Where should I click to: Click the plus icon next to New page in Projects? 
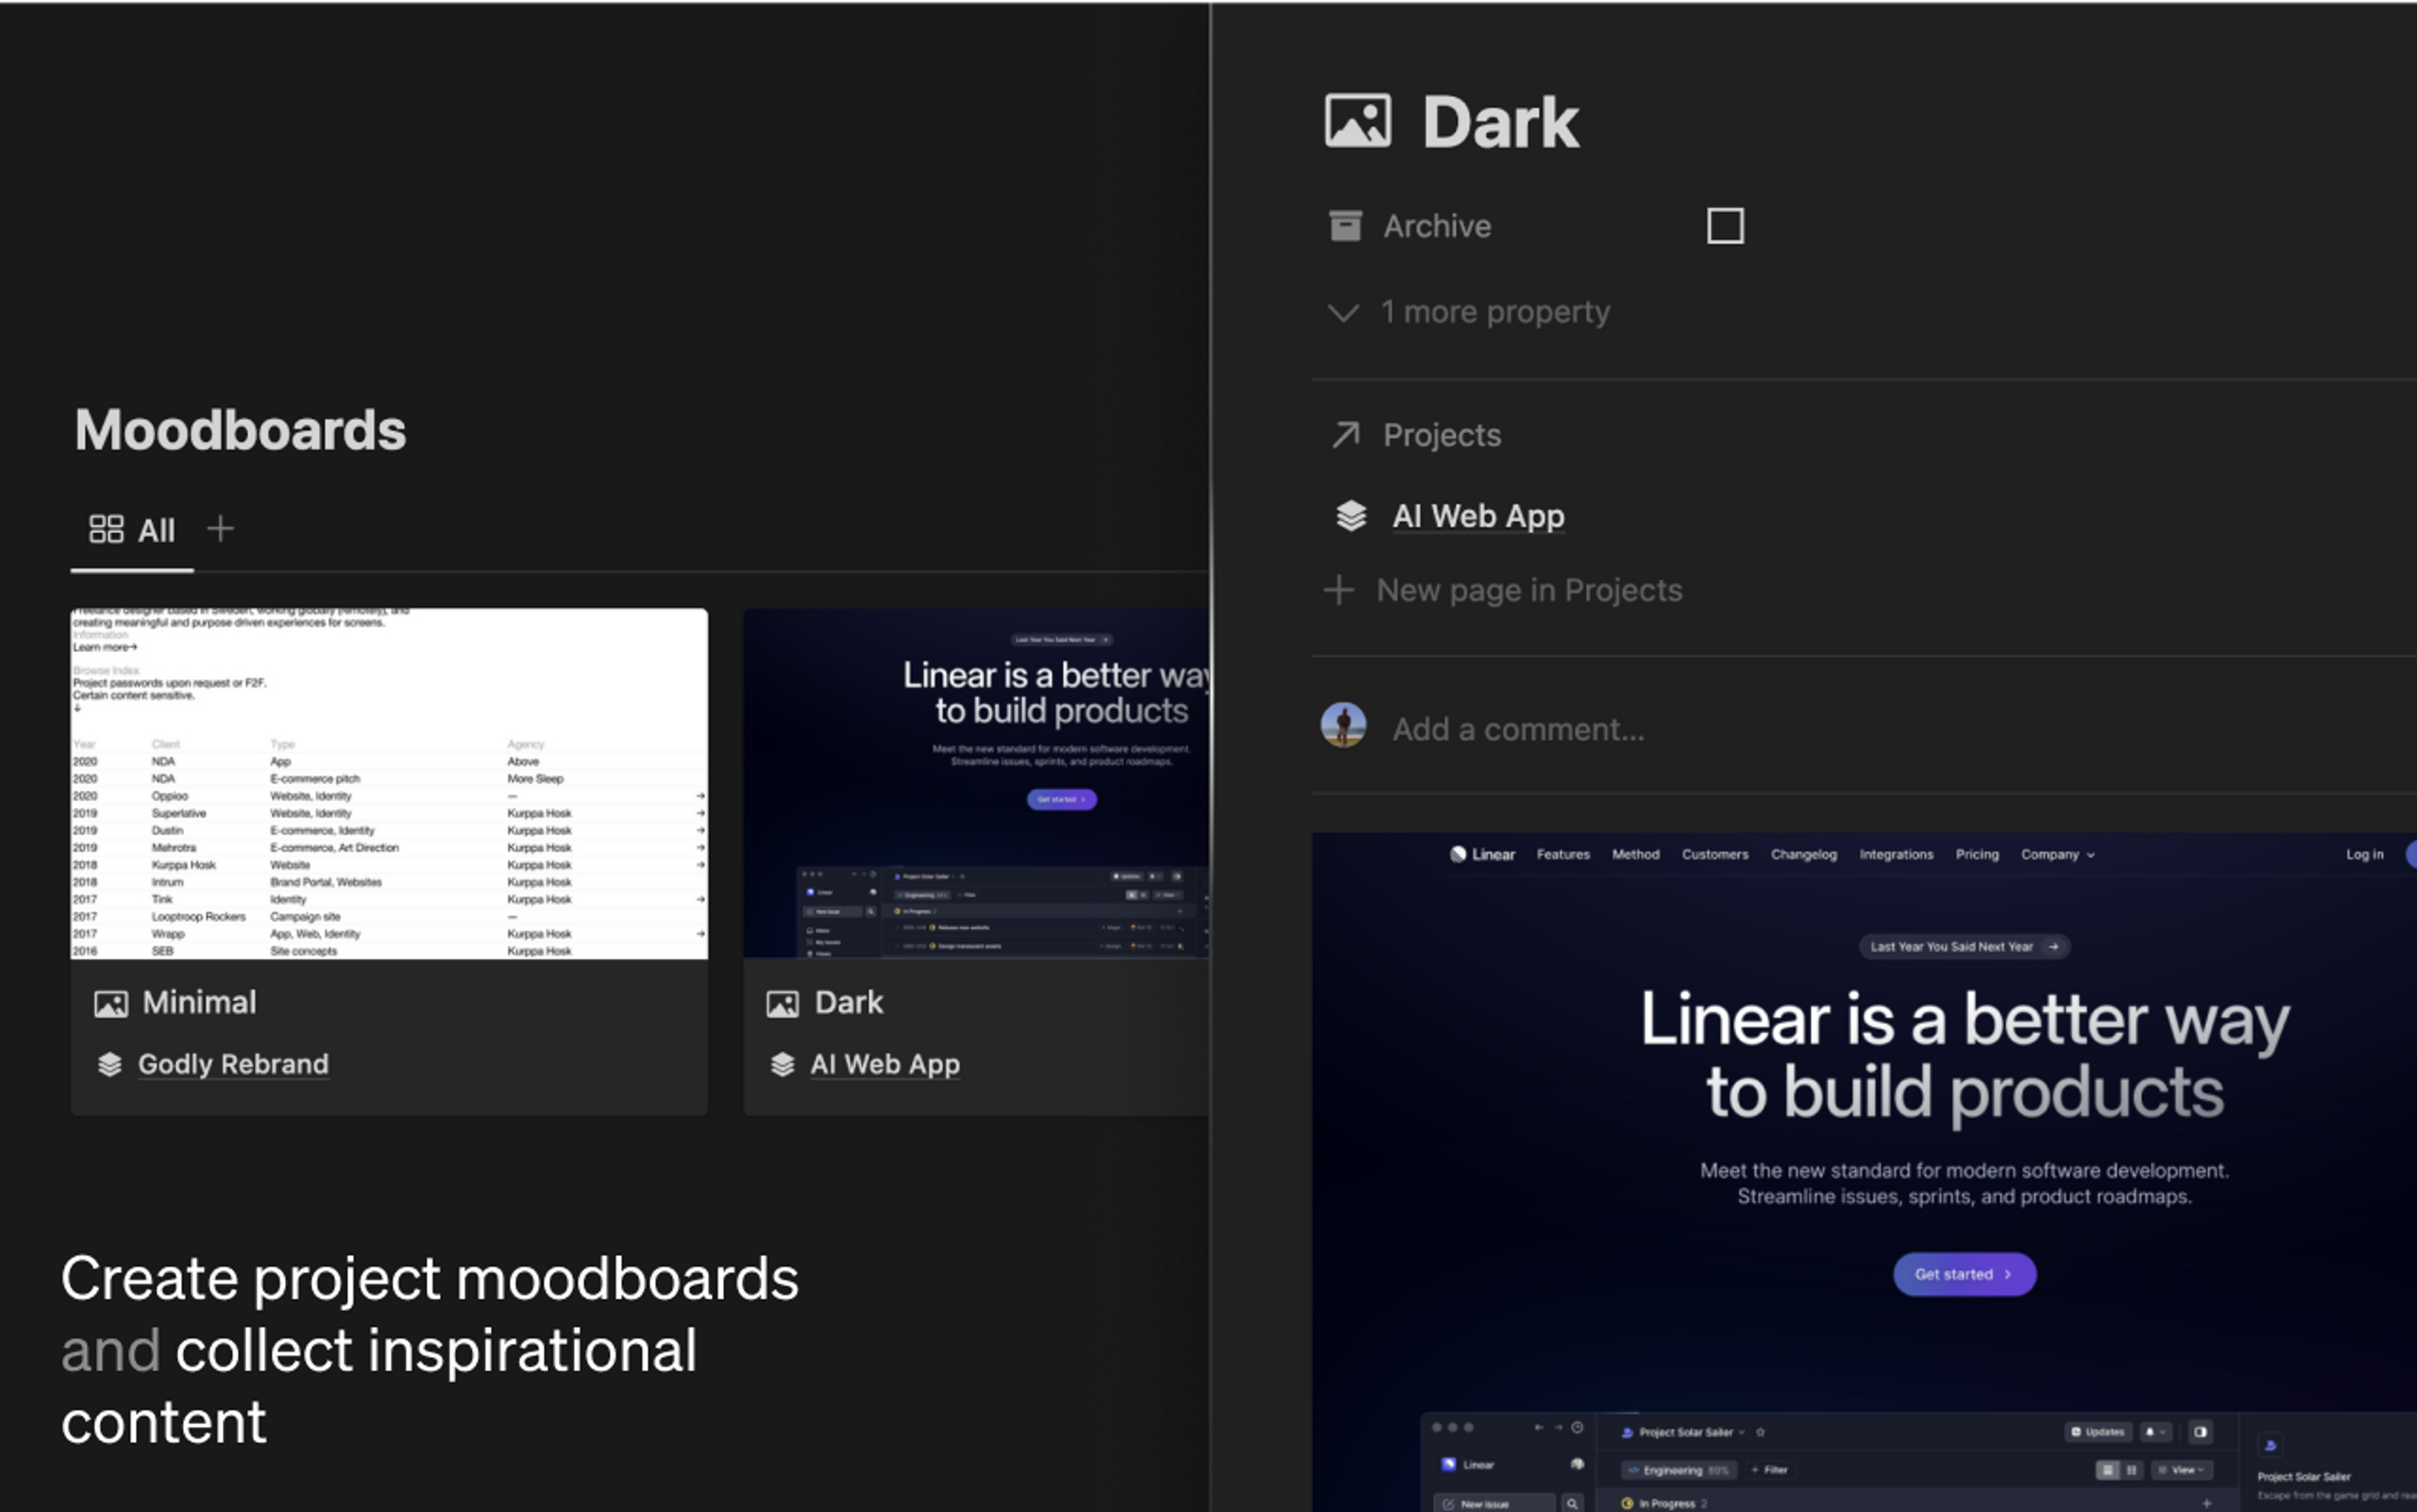[1339, 590]
